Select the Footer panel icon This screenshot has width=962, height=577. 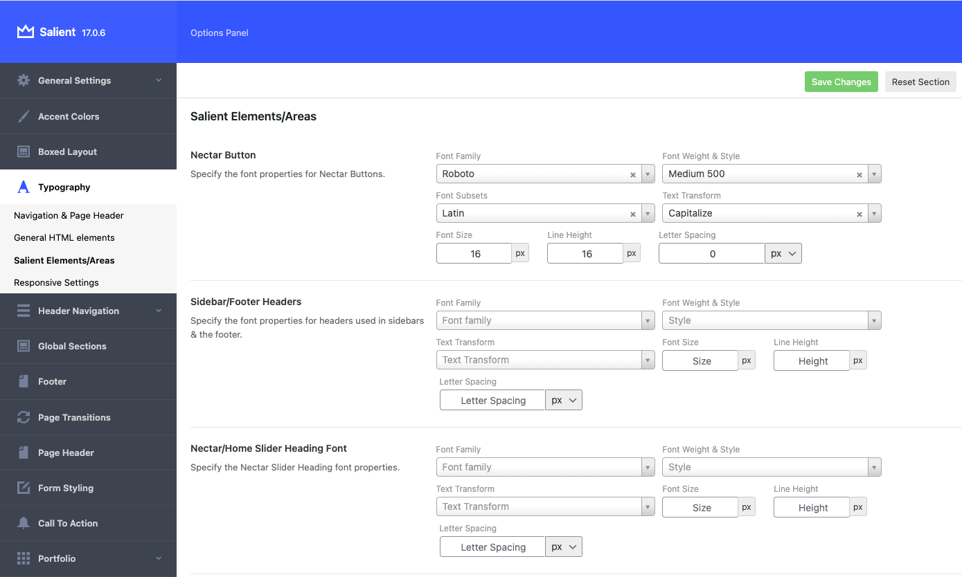[x=21, y=381]
